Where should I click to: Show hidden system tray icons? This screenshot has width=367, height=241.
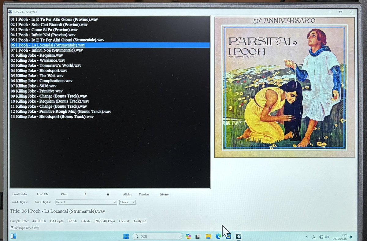click(x=306, y=237)
